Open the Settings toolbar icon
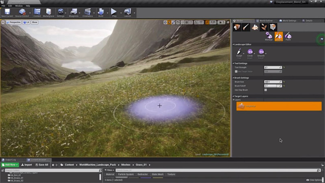The image size is (325, 183). pyautogui.click(x=61, y=13)
